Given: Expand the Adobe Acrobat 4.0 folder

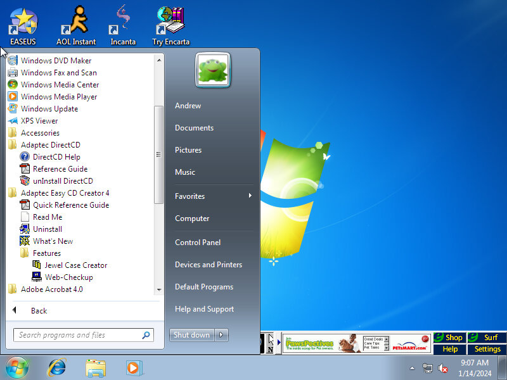Looking at the screenshot, I should [x=51, y=289].
